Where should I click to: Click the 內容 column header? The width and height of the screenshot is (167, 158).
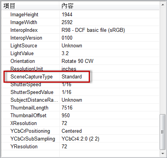click(x=109, y=6)
